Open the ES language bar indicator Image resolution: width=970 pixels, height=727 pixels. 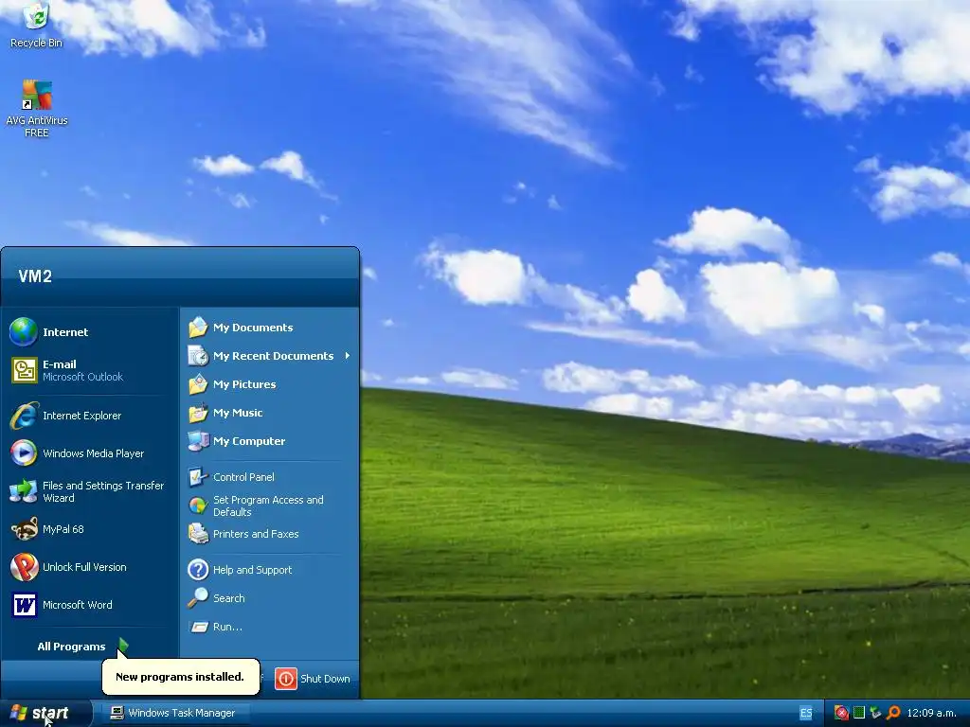point(806,714)
